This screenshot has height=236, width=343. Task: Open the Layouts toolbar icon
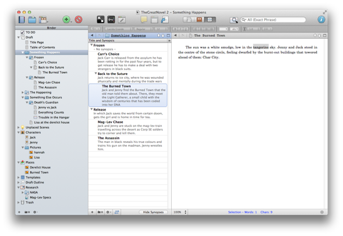pos(43,20)
